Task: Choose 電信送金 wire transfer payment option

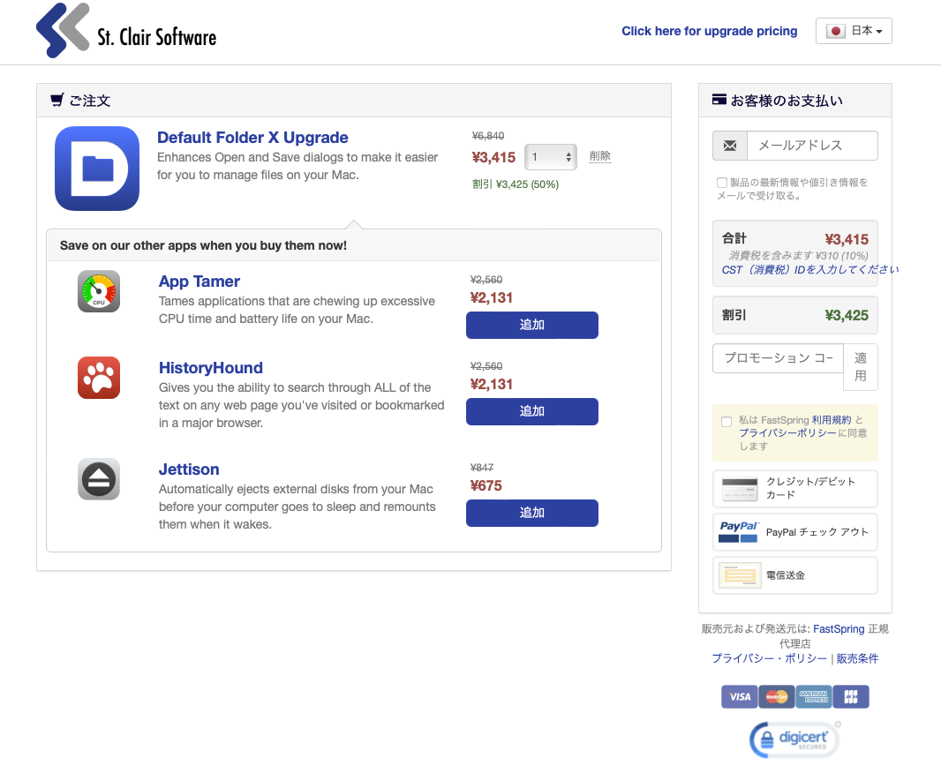Action: 795,575
